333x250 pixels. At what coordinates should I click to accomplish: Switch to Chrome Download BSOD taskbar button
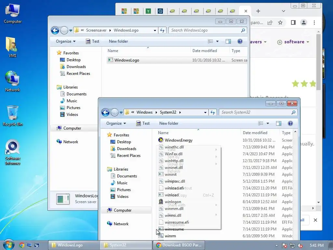(179, 245)
